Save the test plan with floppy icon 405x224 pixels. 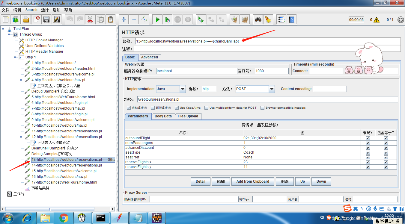[x=46, y=19]
